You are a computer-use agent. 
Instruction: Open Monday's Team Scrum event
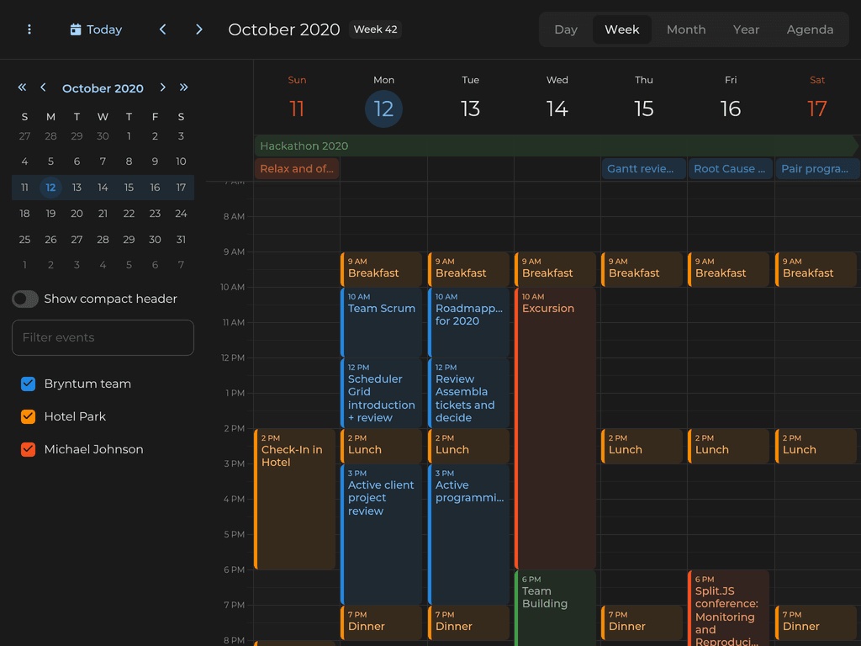click(382, 322)
